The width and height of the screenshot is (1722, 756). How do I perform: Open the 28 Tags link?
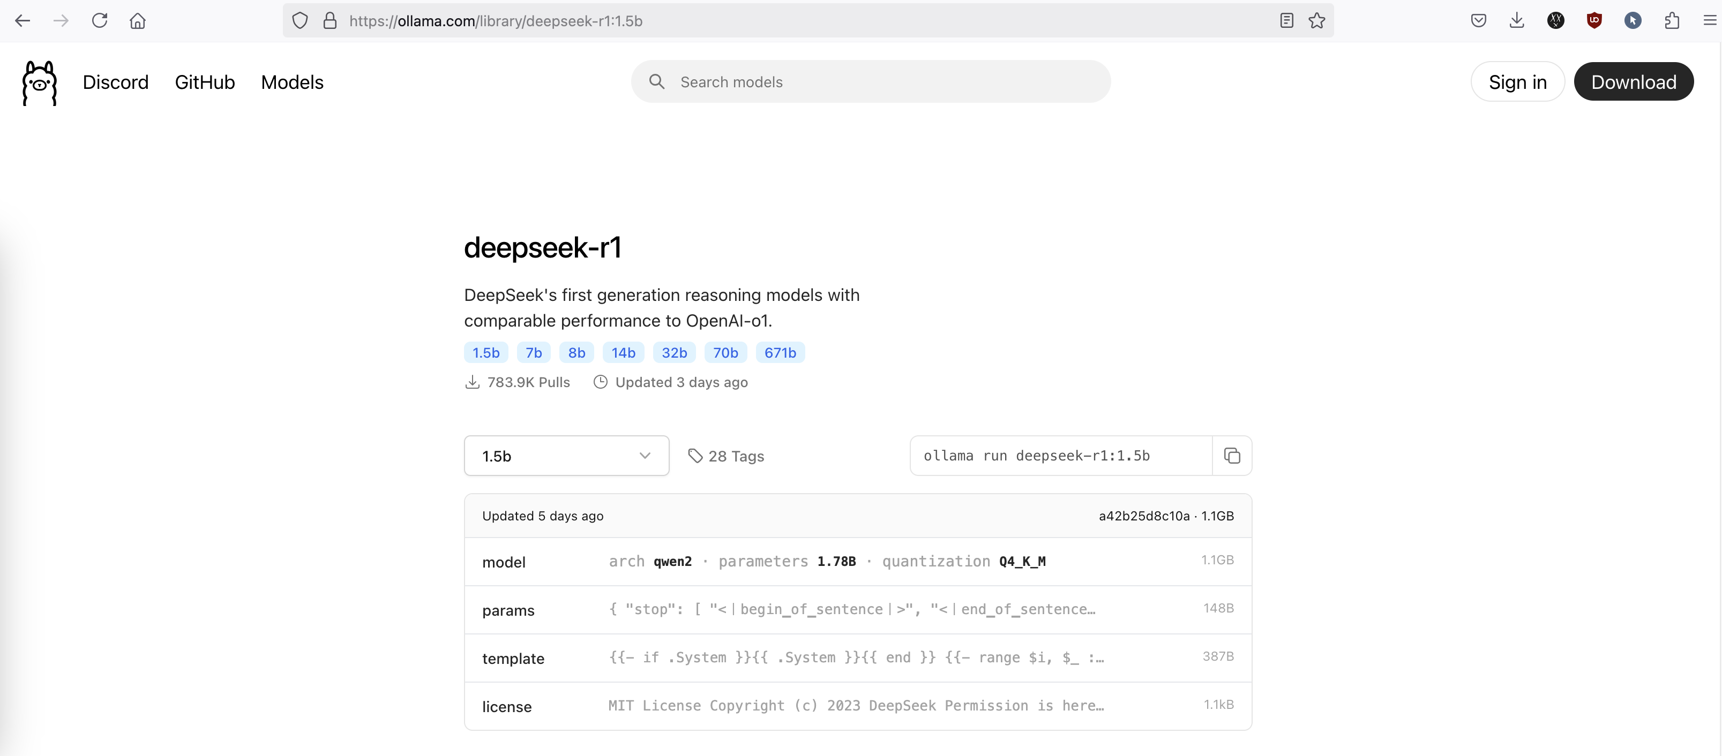tap(726, 456)
